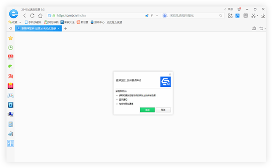Viewport: 272px width, 168px height.
Task: Click the rocket speed-up icon
Action: (147, 16)
